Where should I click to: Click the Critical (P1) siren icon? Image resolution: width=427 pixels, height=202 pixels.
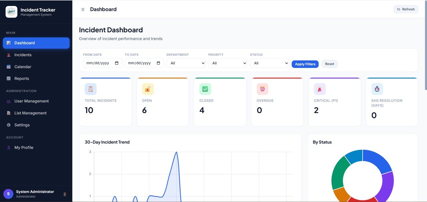click(320, 89)
